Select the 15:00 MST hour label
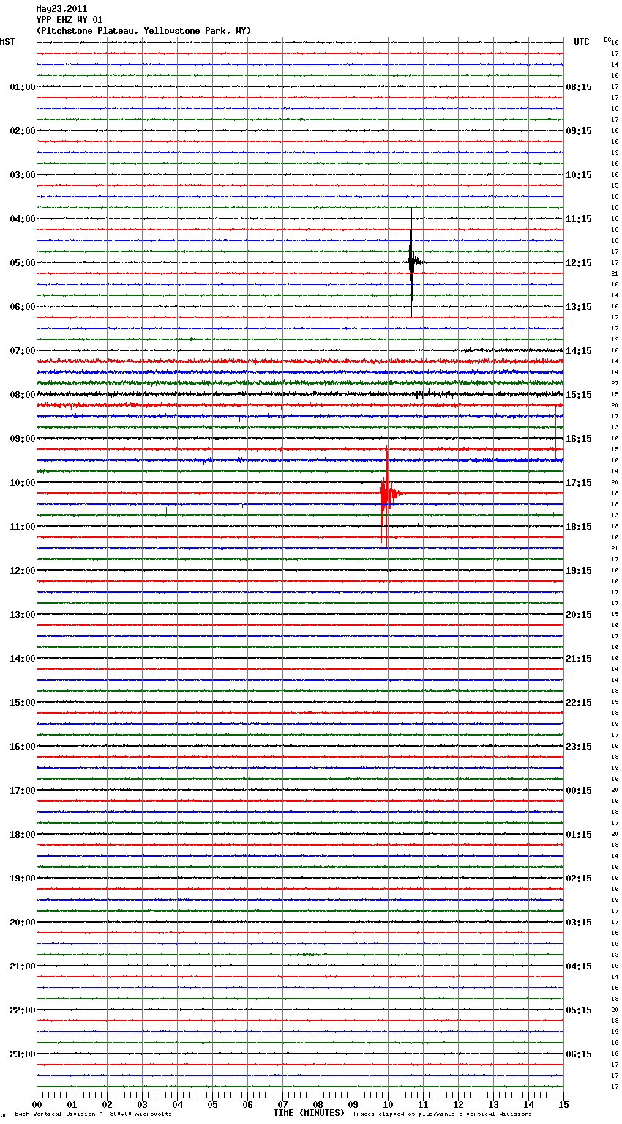This screenshot has width=622, height=1124. [x=22, y=703]
